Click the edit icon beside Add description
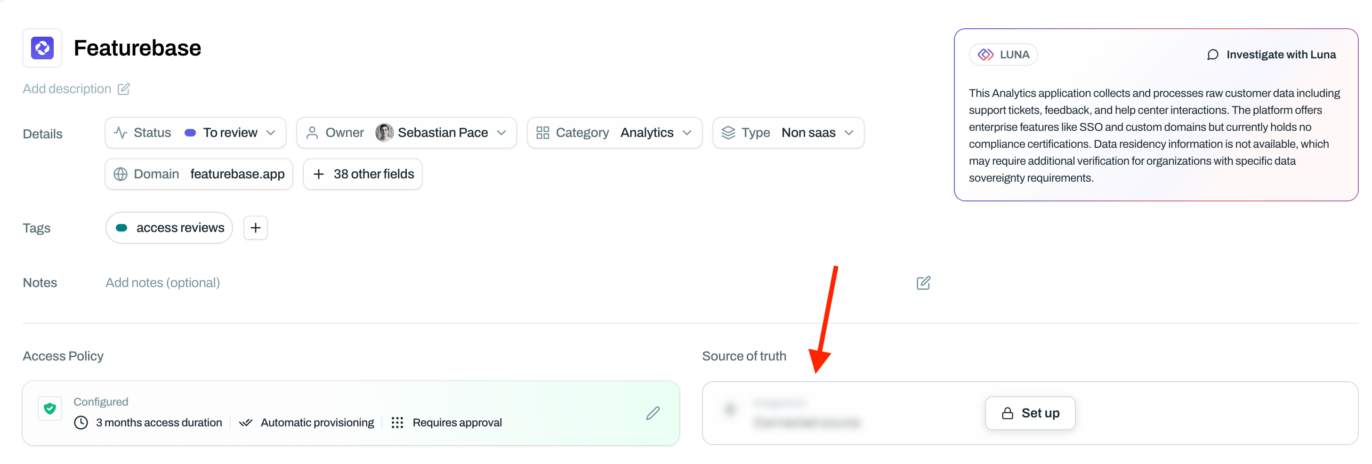Screen dimensions: 1372x464 [x=123, y=89]
